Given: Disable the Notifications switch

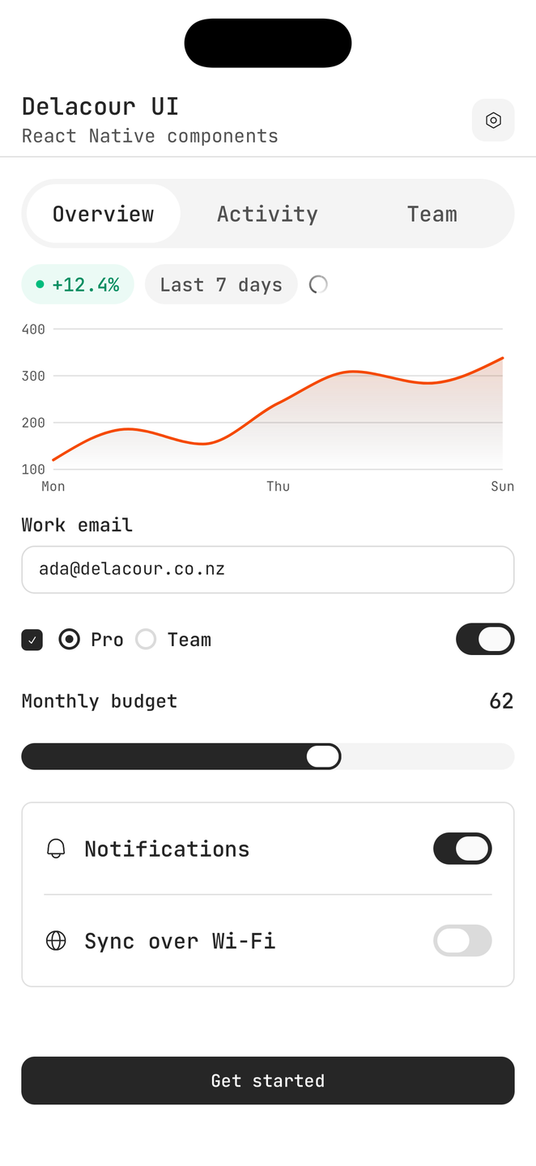Looking at the screenshot, I should pos(462,849).
